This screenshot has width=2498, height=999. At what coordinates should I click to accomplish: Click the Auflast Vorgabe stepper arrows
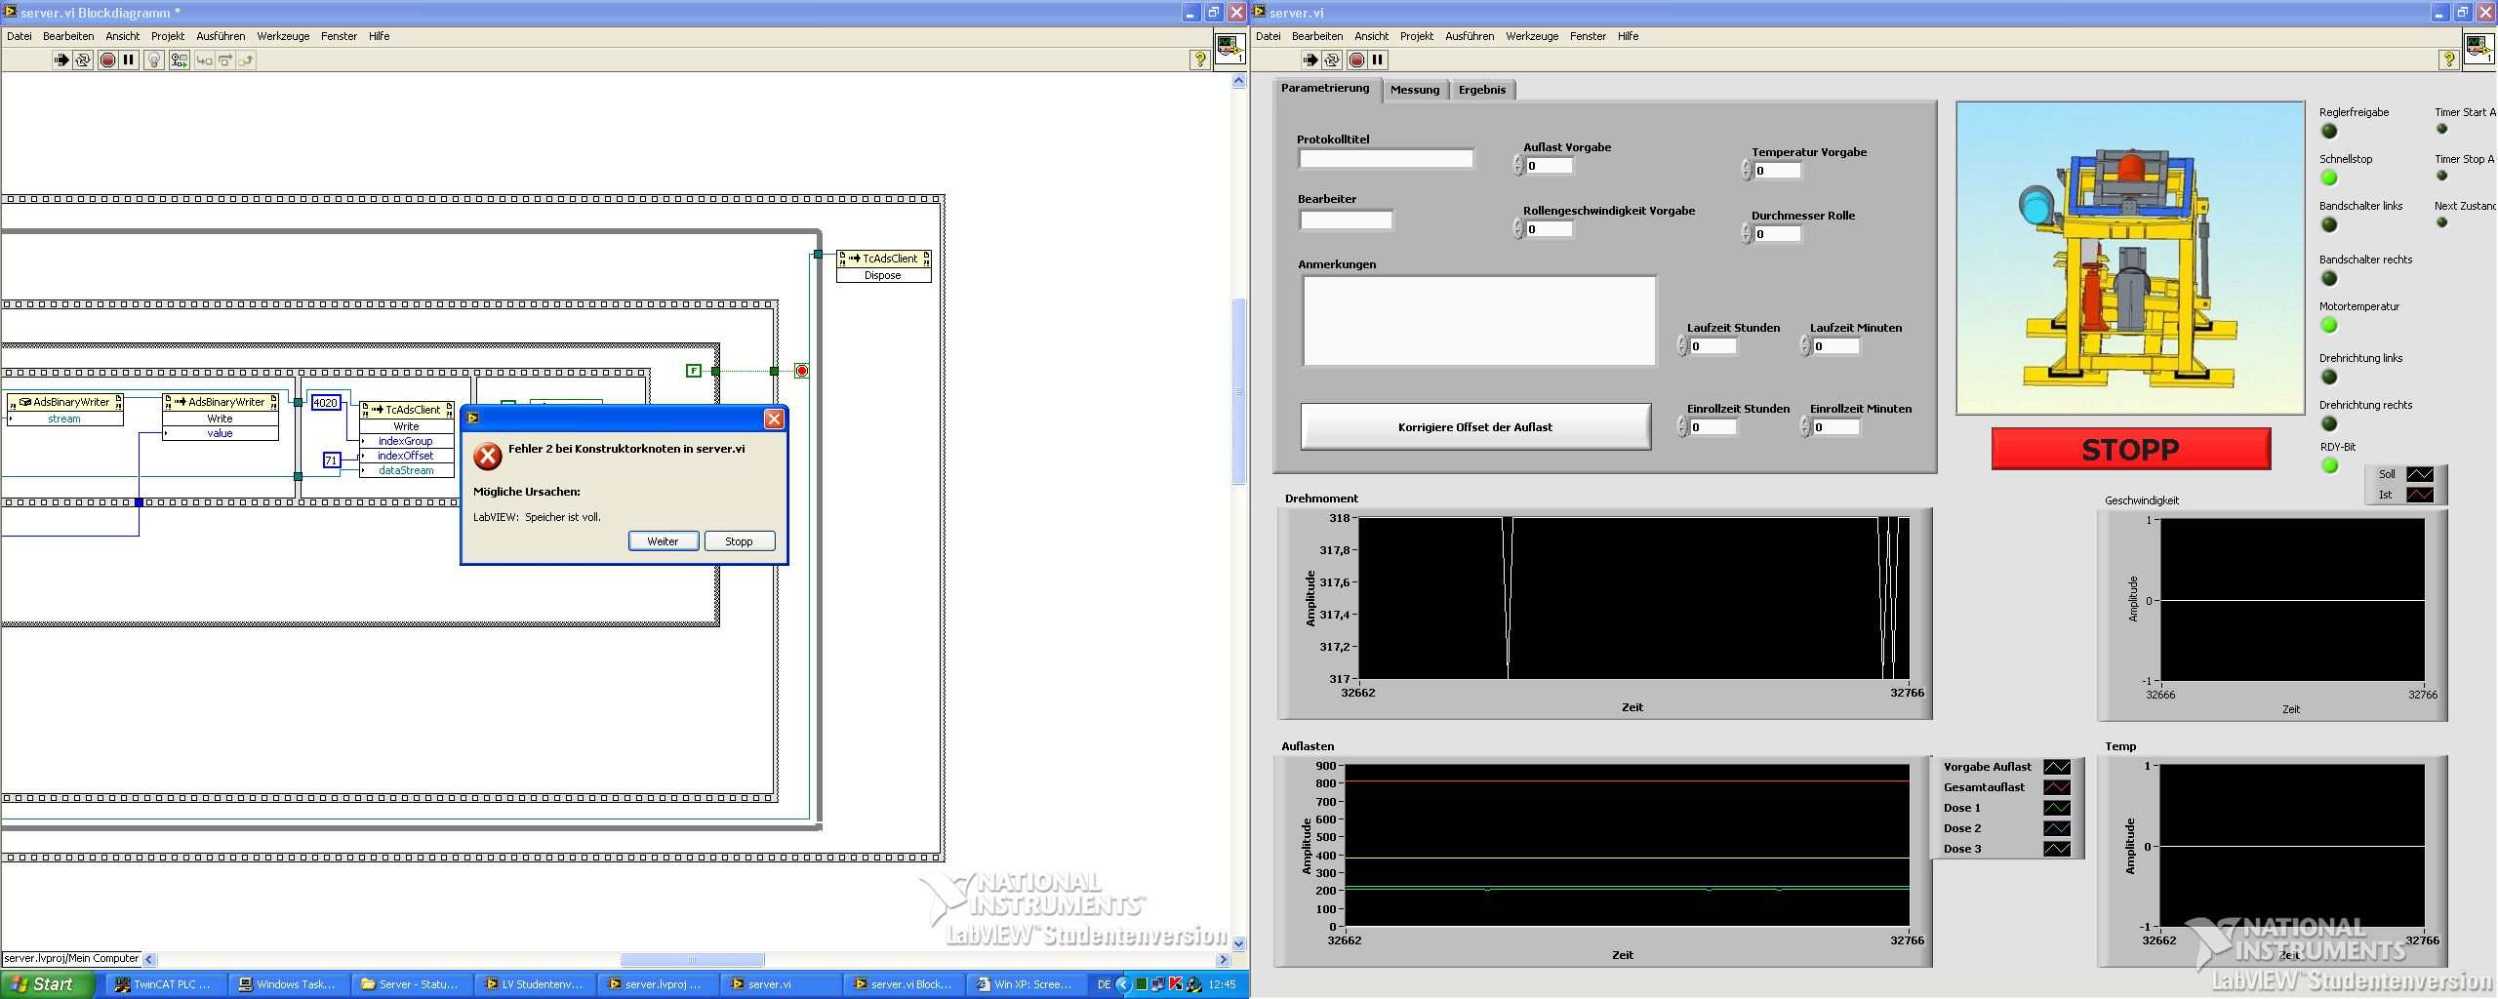[x=1518, y=166]
